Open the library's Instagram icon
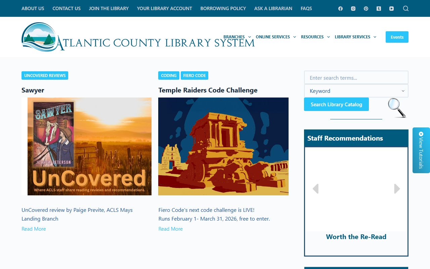 tap(353, 8)
